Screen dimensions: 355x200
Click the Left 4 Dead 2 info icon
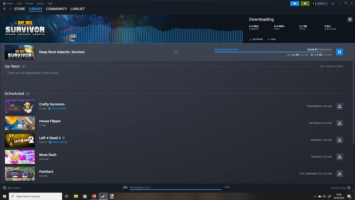click(63, 138)
